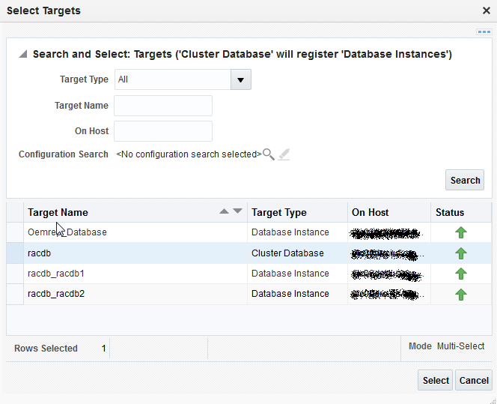Sort Target Name column ascending
This screenshot has height=404, width=497.
coord(224,211)
